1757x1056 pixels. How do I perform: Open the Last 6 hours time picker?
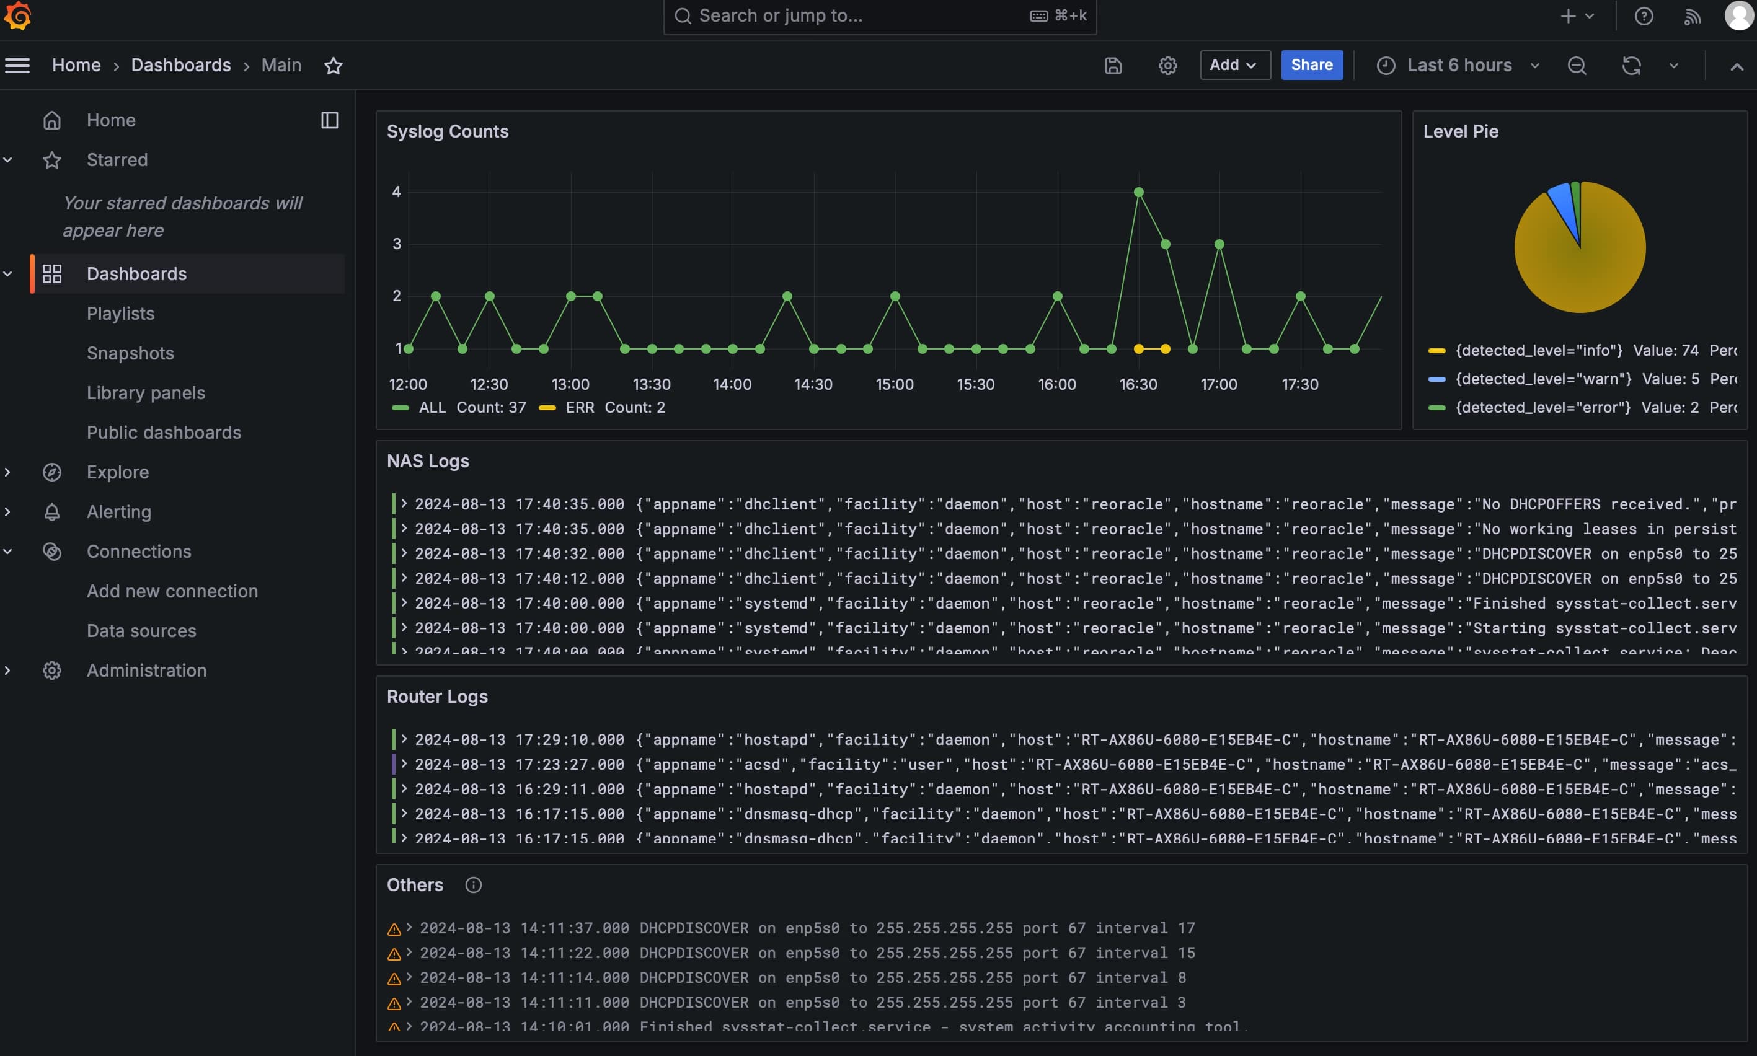coord(1458,66)
